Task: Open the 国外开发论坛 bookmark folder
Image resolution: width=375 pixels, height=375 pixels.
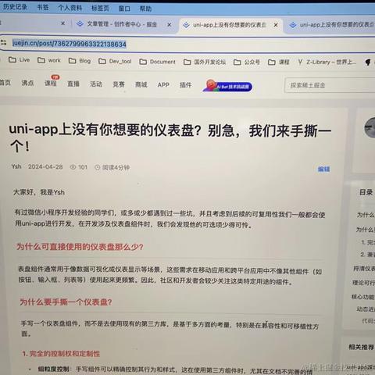Action: tap(205, 62)
